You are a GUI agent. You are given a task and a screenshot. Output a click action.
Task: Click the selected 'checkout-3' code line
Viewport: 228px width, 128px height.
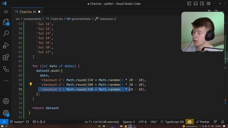coord(93,89)
